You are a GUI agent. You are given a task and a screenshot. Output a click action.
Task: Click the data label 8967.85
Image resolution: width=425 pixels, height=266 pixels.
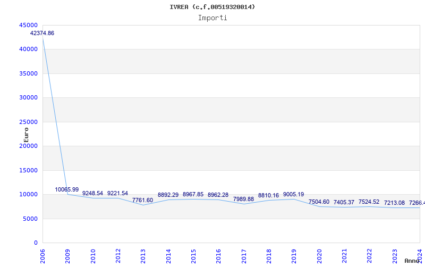(193, 194)
